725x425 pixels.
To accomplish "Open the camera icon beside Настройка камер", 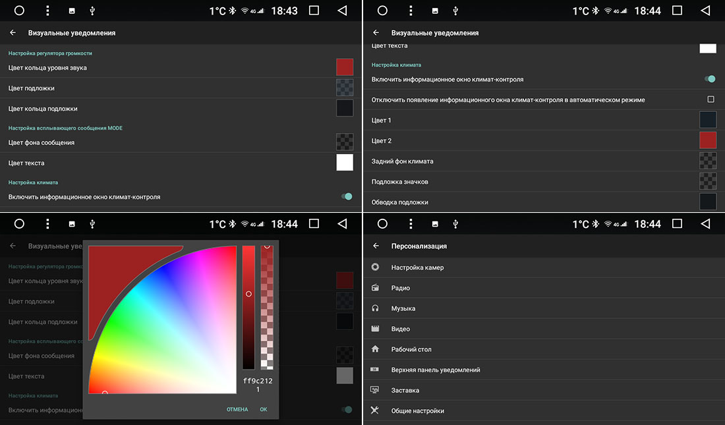I will (375, 267).
